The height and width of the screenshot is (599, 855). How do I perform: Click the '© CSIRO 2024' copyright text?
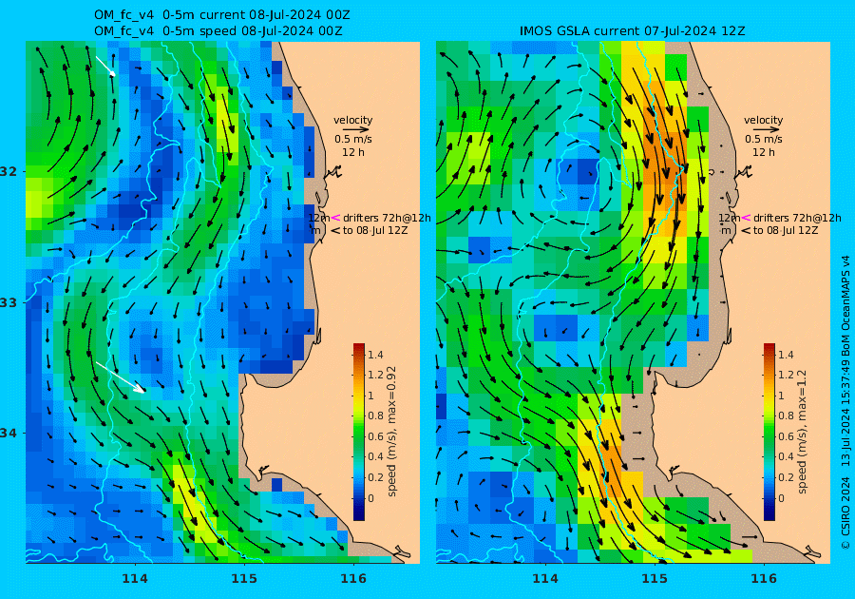[x=845, y=512]
